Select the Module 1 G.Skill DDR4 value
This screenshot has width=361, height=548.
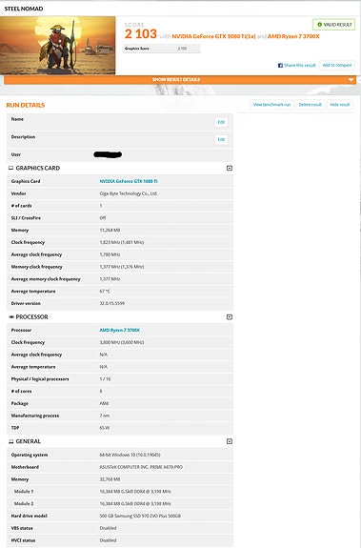(135, 492)
